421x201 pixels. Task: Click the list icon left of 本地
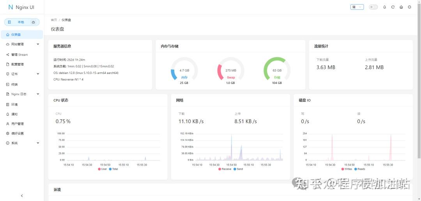(9, 22)
